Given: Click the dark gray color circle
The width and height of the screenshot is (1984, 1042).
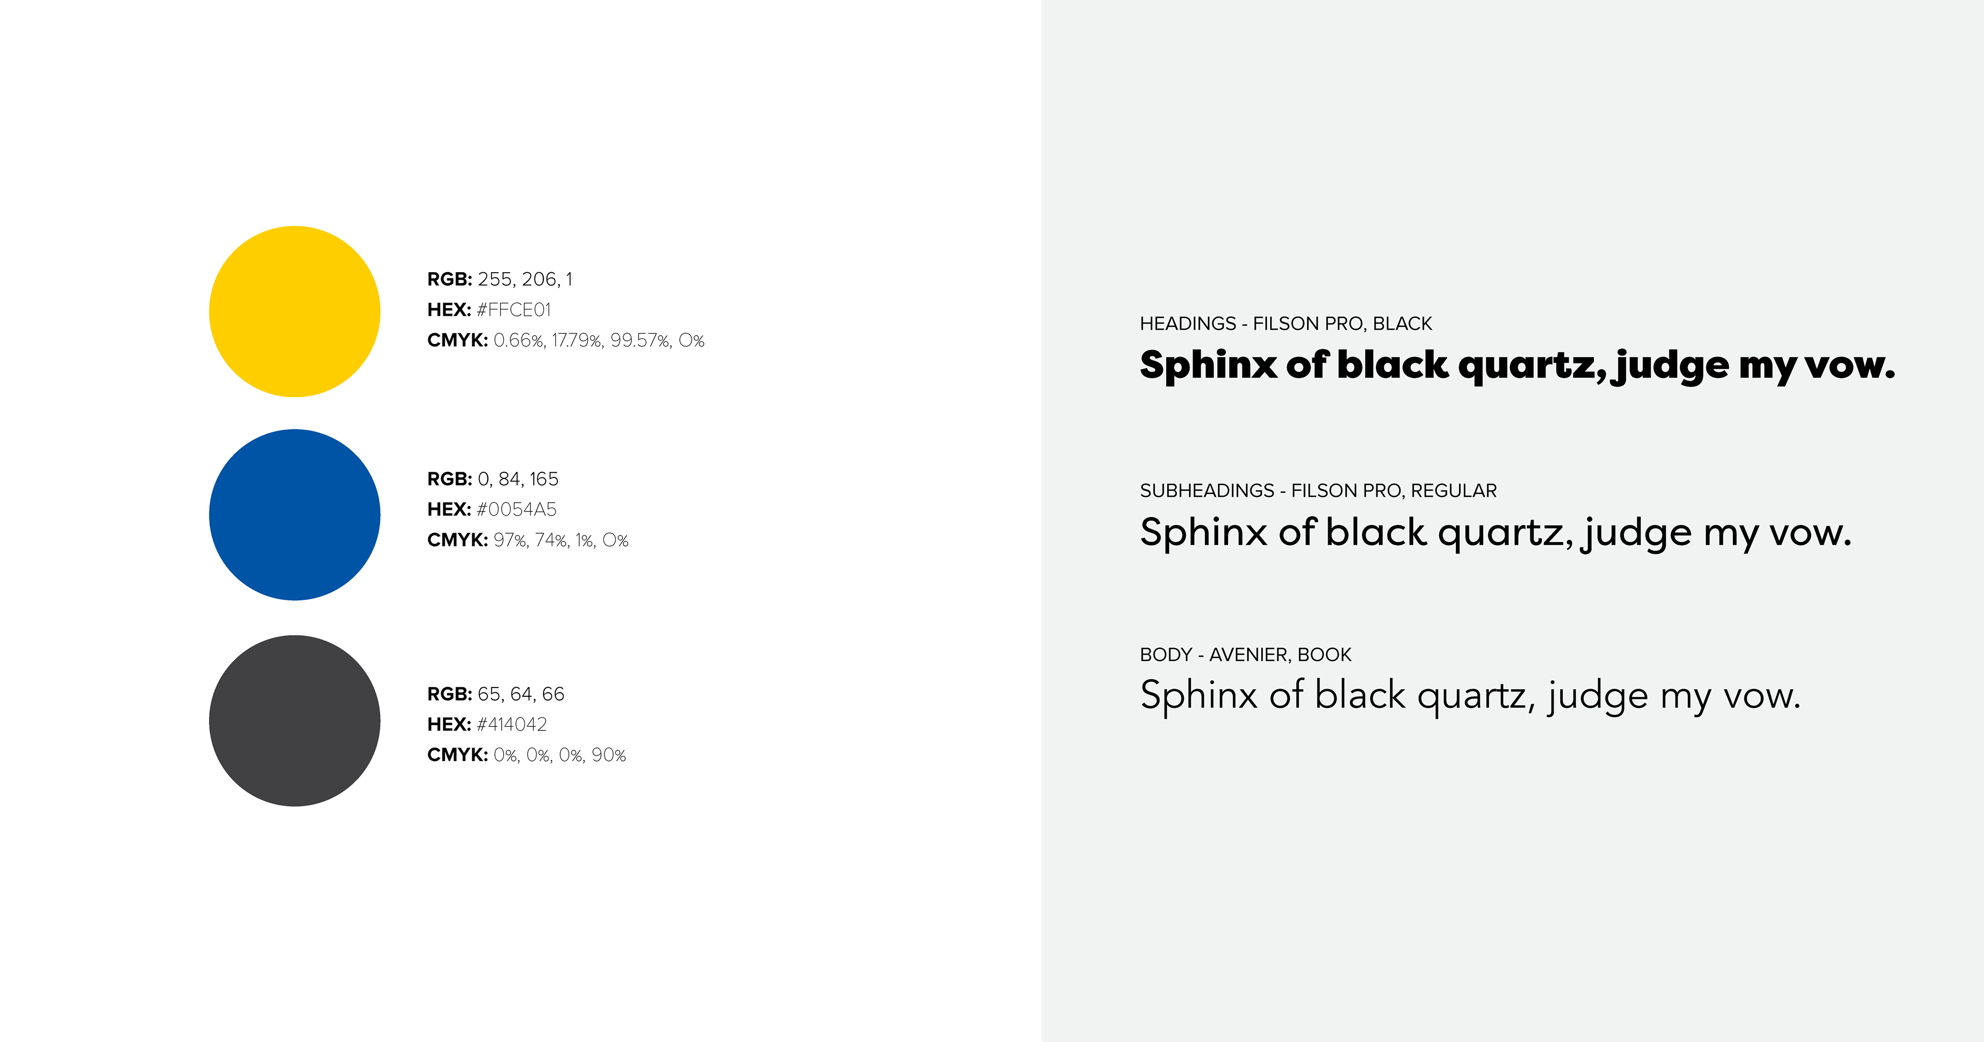Looking at the screenshot, I should pos(294,721).
